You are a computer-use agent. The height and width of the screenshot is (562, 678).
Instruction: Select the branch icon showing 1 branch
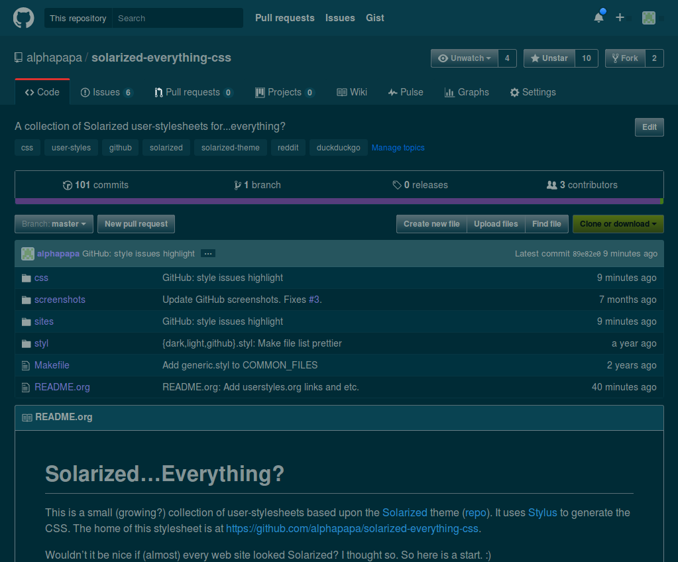coord(239,185)
